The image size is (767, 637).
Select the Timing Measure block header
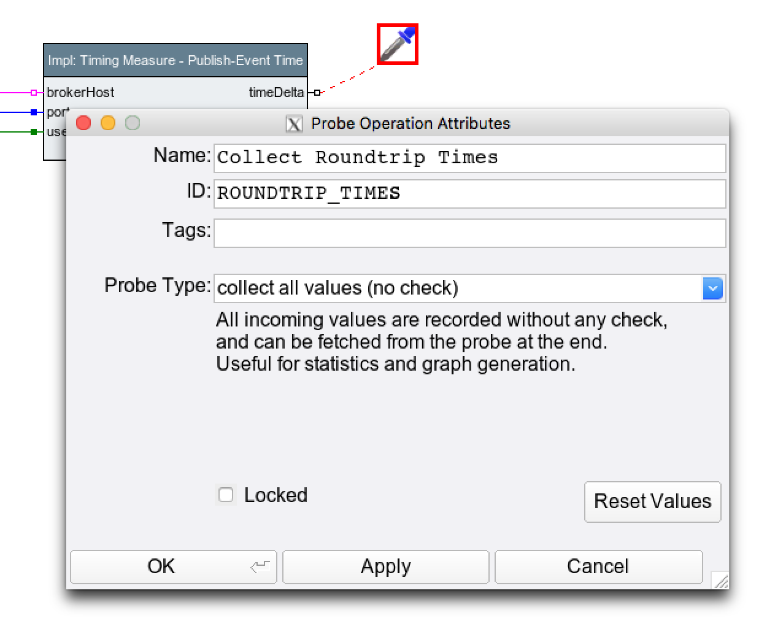175,60
